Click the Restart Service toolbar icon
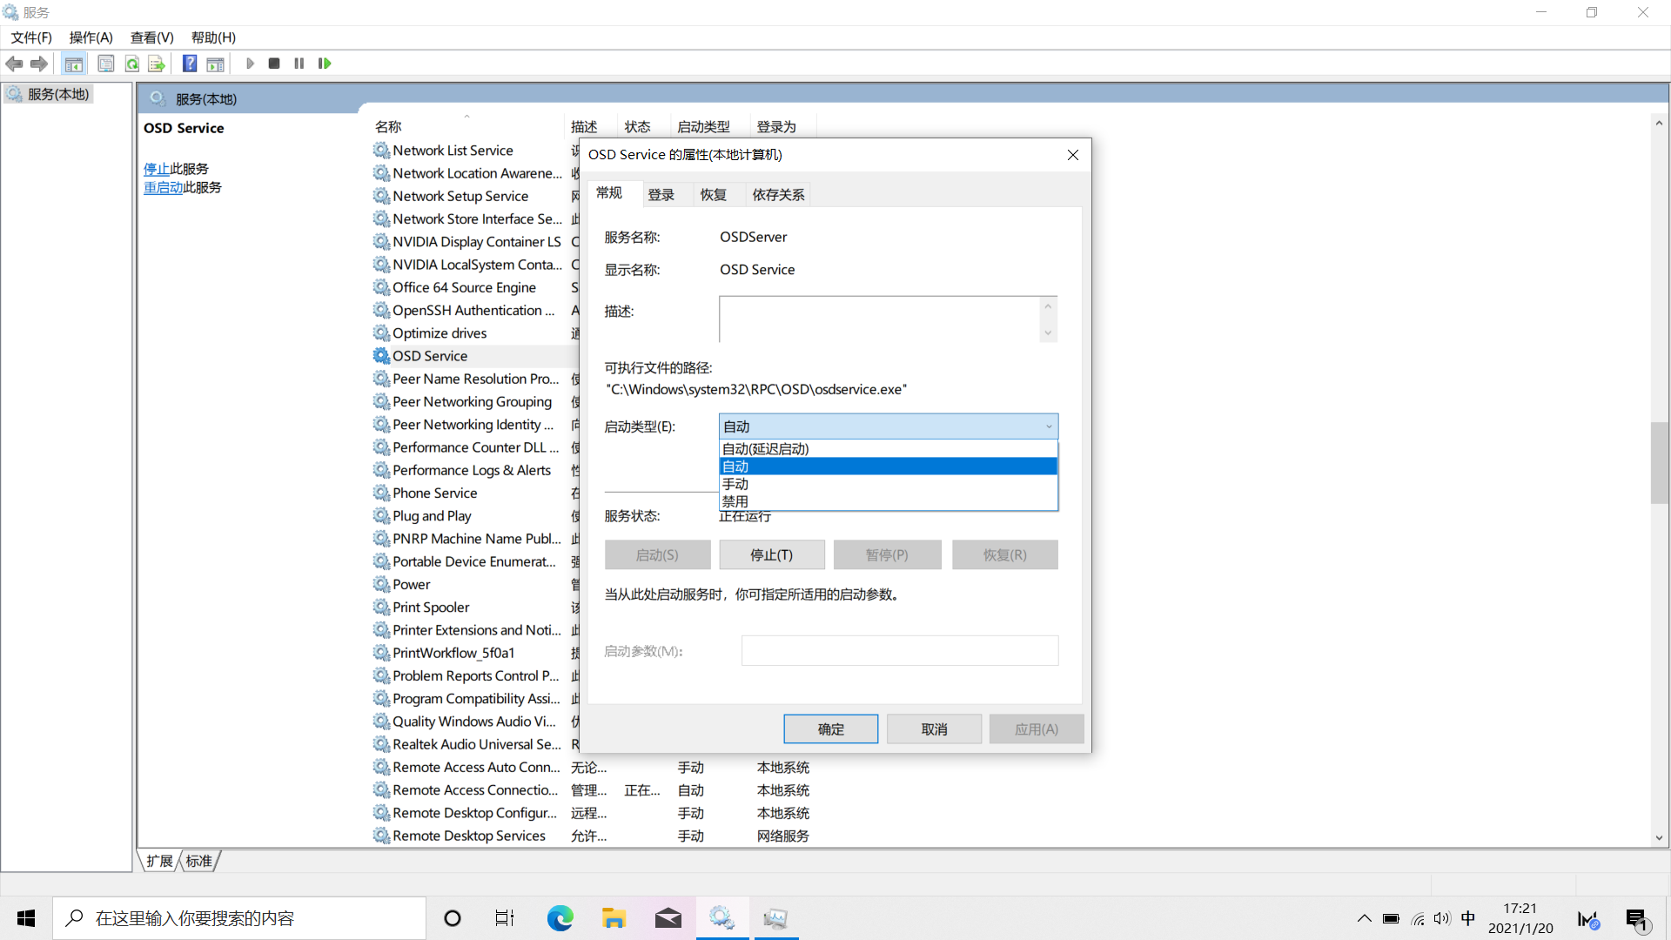 tap(325, 64)
